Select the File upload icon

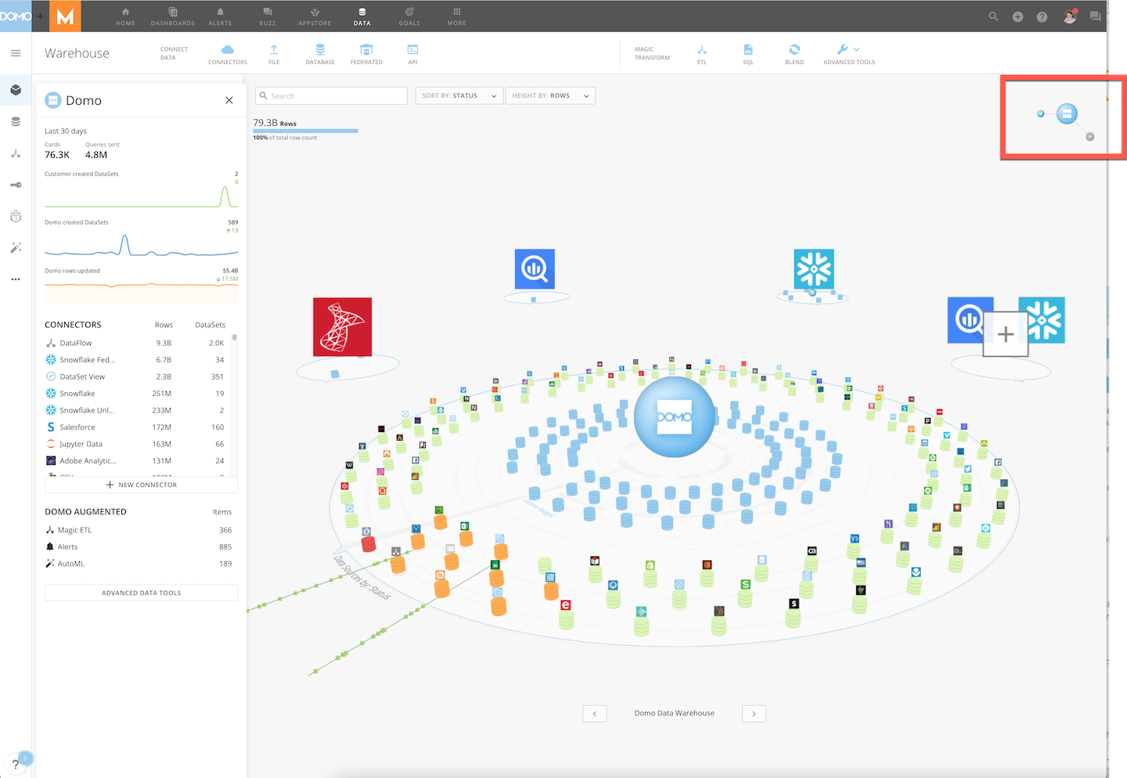[273, 53]
